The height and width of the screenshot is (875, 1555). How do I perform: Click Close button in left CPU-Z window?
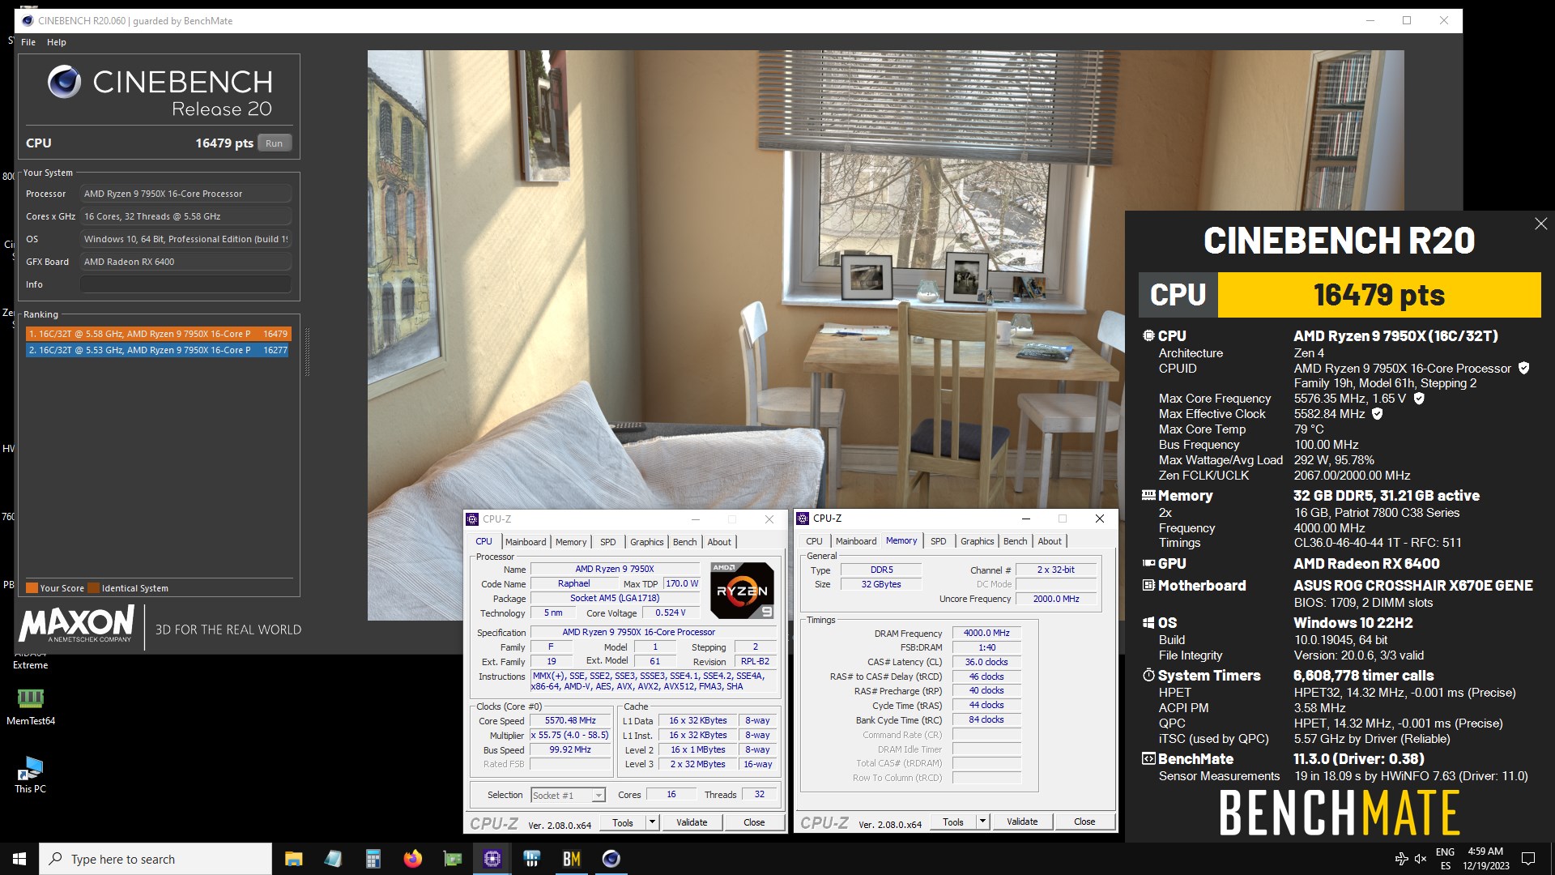pos(754,822)
